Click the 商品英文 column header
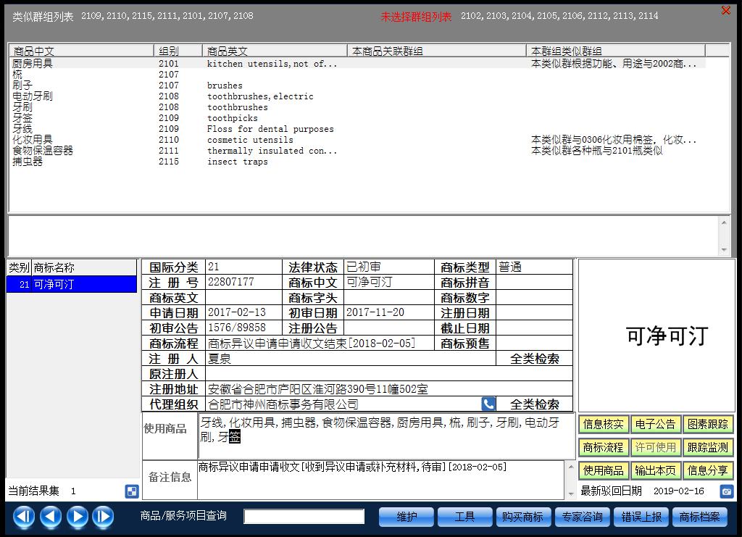742x537 pixels. [275, 51]
